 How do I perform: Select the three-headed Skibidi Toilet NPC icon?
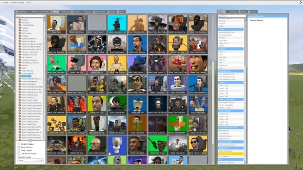(x=77, y=24)
